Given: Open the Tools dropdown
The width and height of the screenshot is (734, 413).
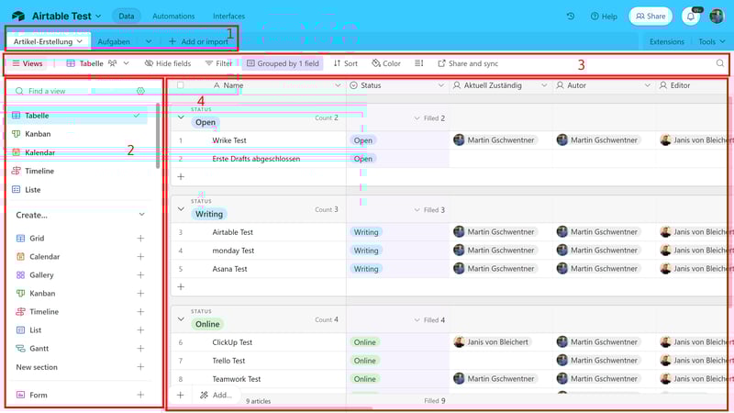Looking at the screenshot, I should click(x=712, y=41).
